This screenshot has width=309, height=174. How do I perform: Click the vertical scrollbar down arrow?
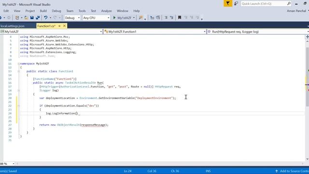point(307,159)
